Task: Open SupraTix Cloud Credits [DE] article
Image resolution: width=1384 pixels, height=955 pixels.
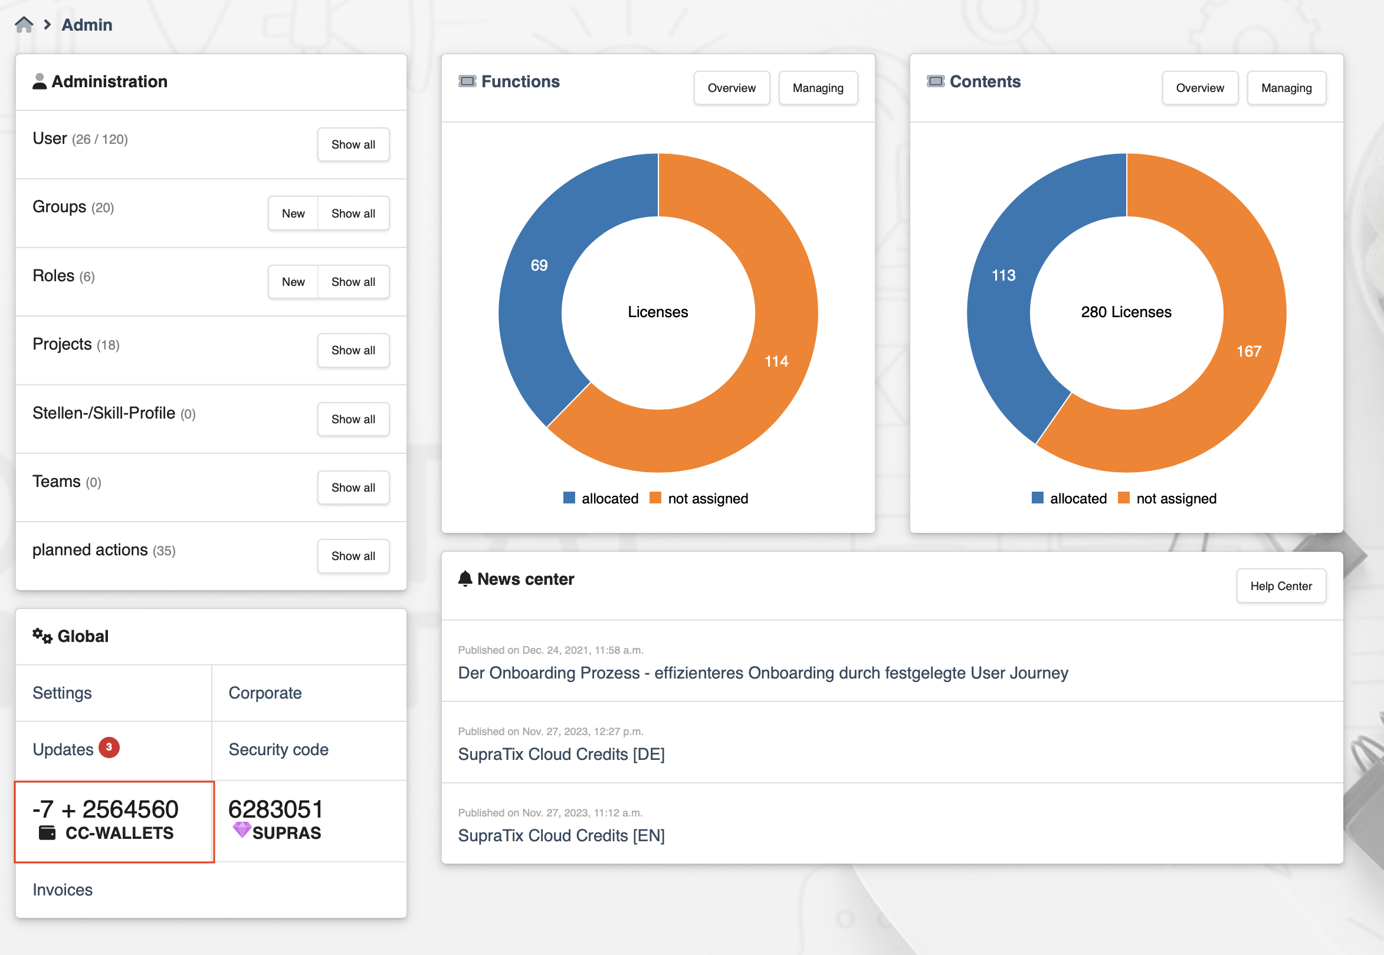Action: (561, 754)
